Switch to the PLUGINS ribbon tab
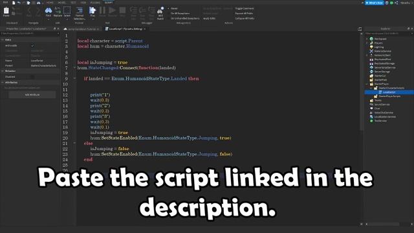The width and height of the screenshot is (414, 233). (95, 3)
